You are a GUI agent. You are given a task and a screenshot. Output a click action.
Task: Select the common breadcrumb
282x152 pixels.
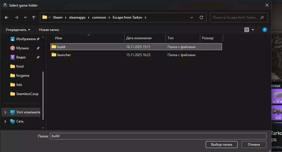tap(99, 17)
